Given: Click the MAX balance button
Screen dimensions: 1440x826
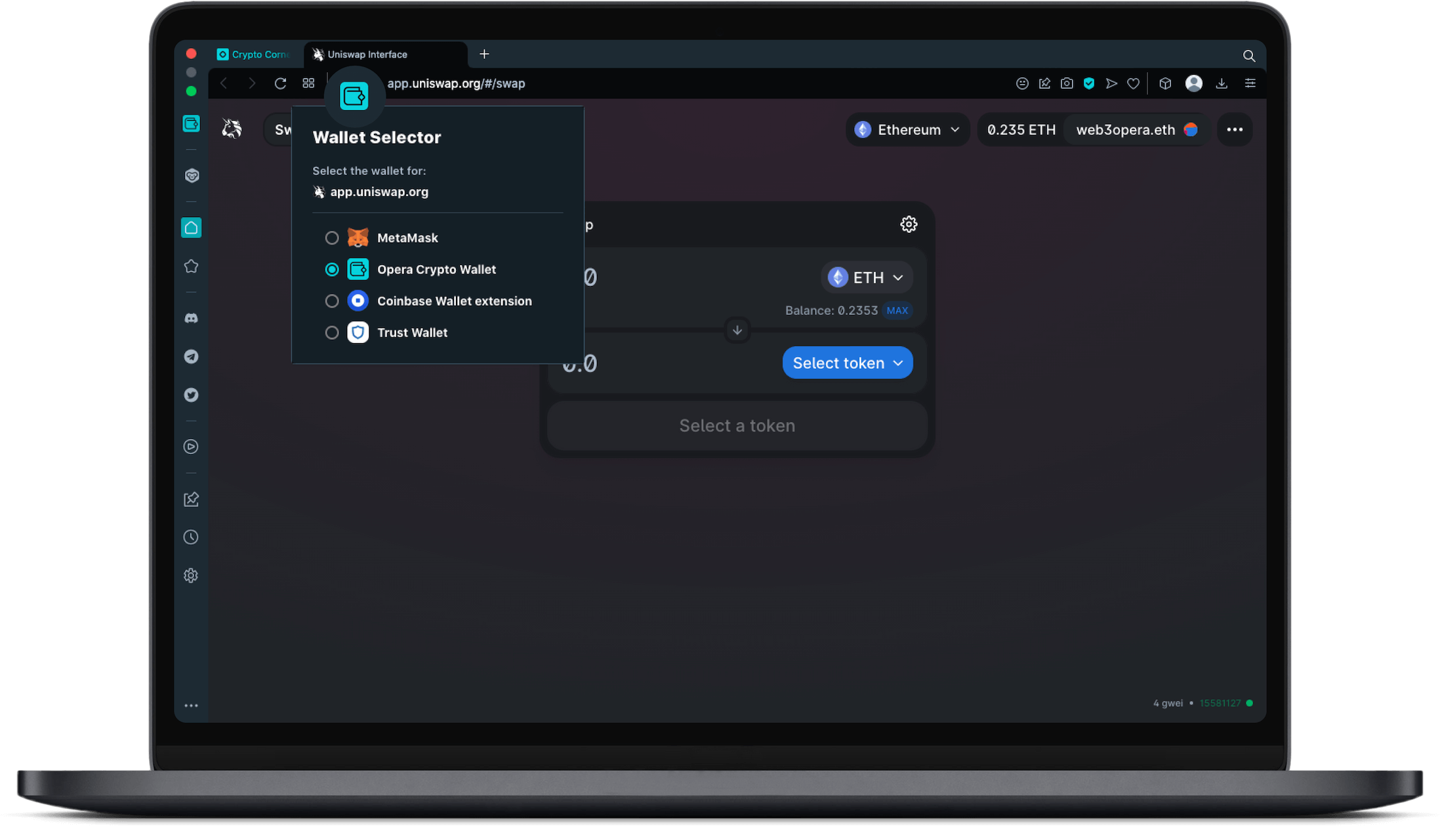Looking at the screenshot, I should [897, 310].
